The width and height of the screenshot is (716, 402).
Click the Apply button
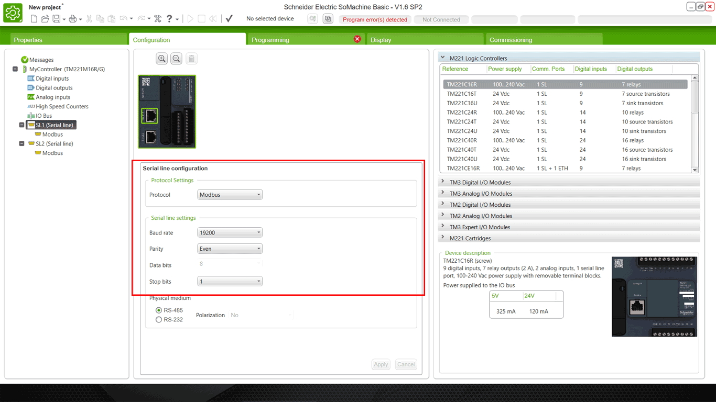(x=381, y=364)
